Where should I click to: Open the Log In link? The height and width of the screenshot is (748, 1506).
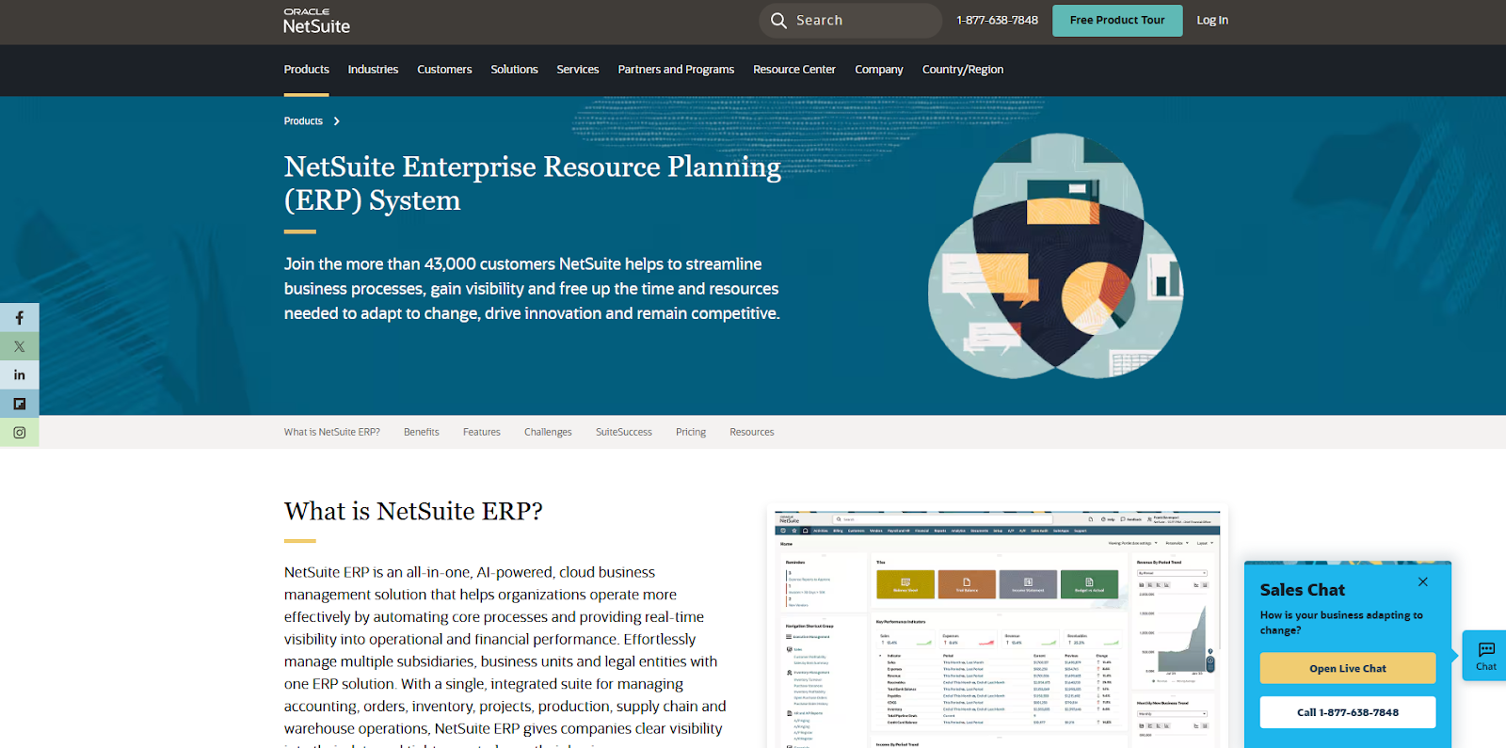coord(1212,21)
